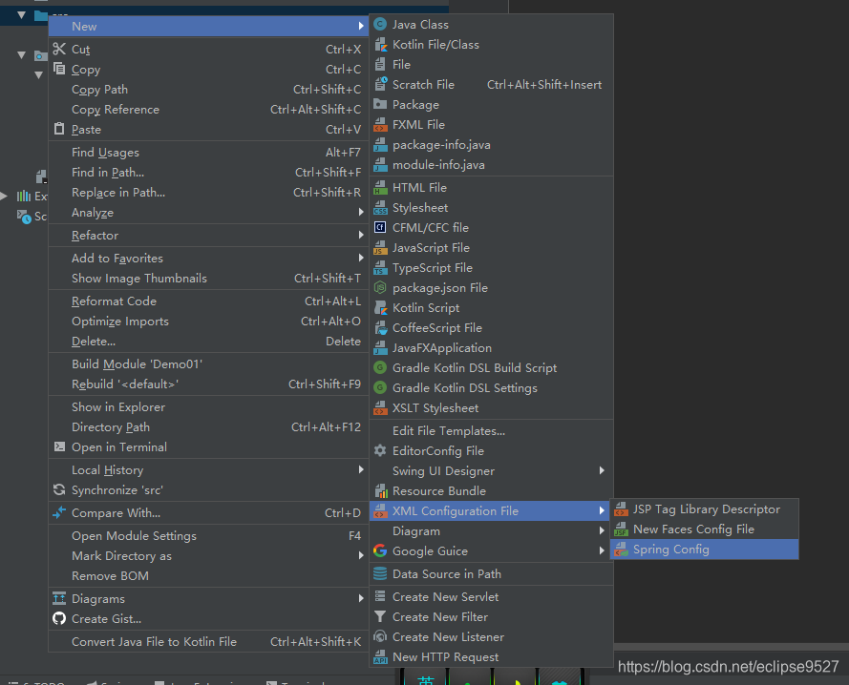This screenshot has width=849, height=685.
Task: Select Open Module Settings entry
Action: tap(208, 535)
